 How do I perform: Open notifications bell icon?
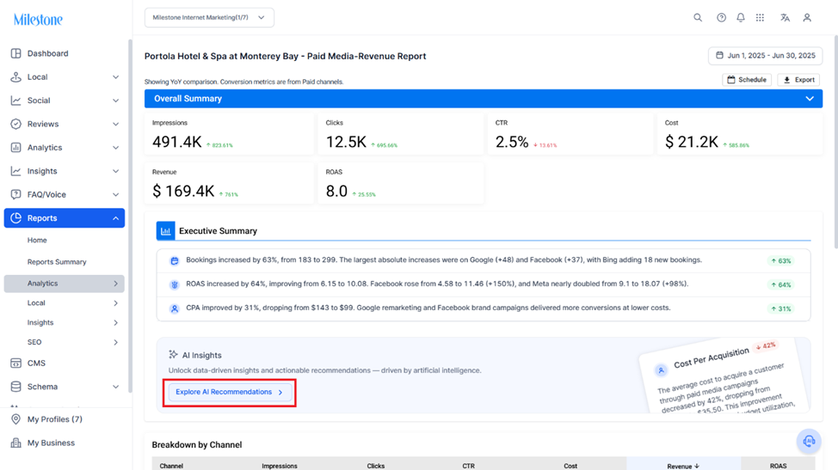(740, 17)
